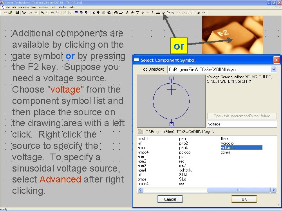This screenshot has width=282, height=211.
Task: Click the component list scroll right arrow
Action: [273, 190]
